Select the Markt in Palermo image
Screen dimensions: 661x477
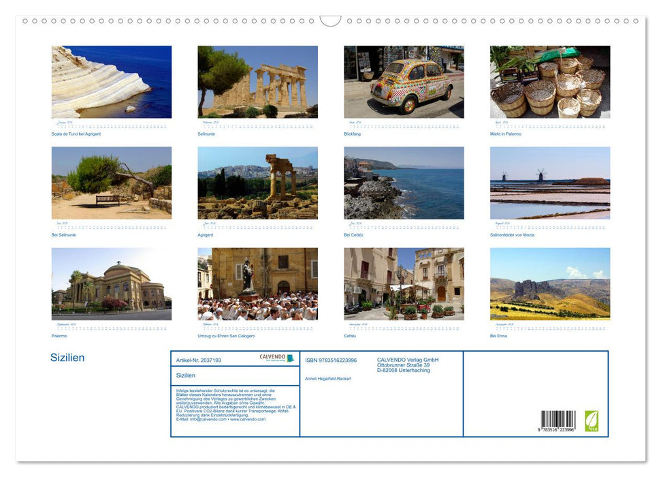(550, 82)
